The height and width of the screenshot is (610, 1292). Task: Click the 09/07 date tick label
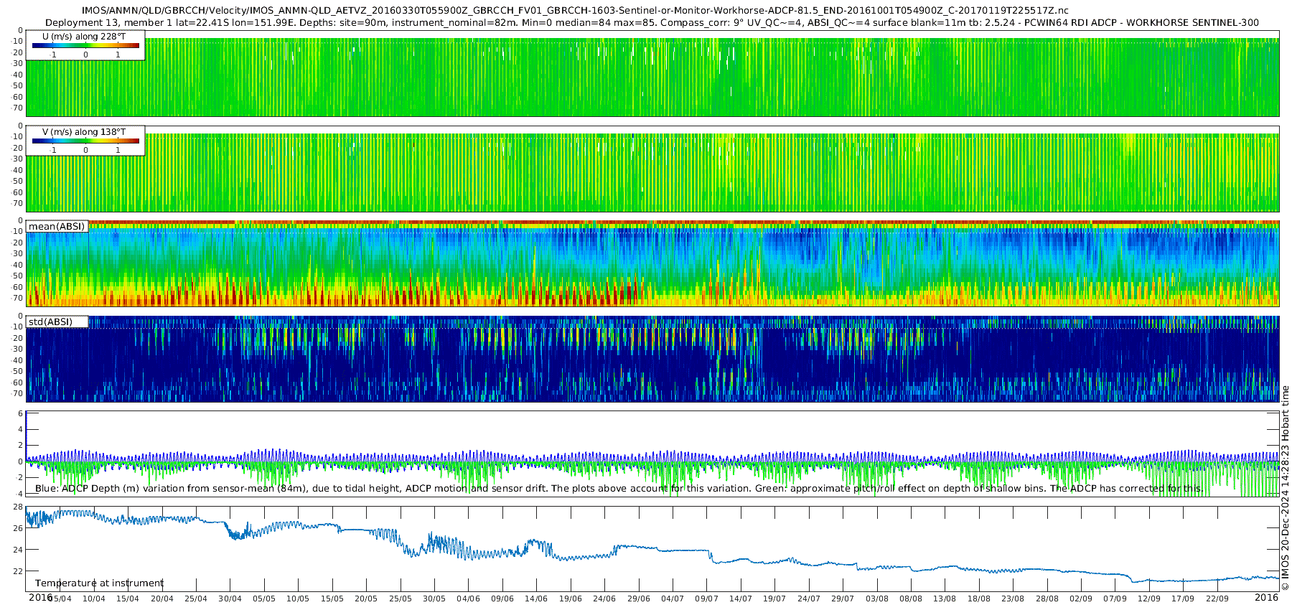point(707,599)
